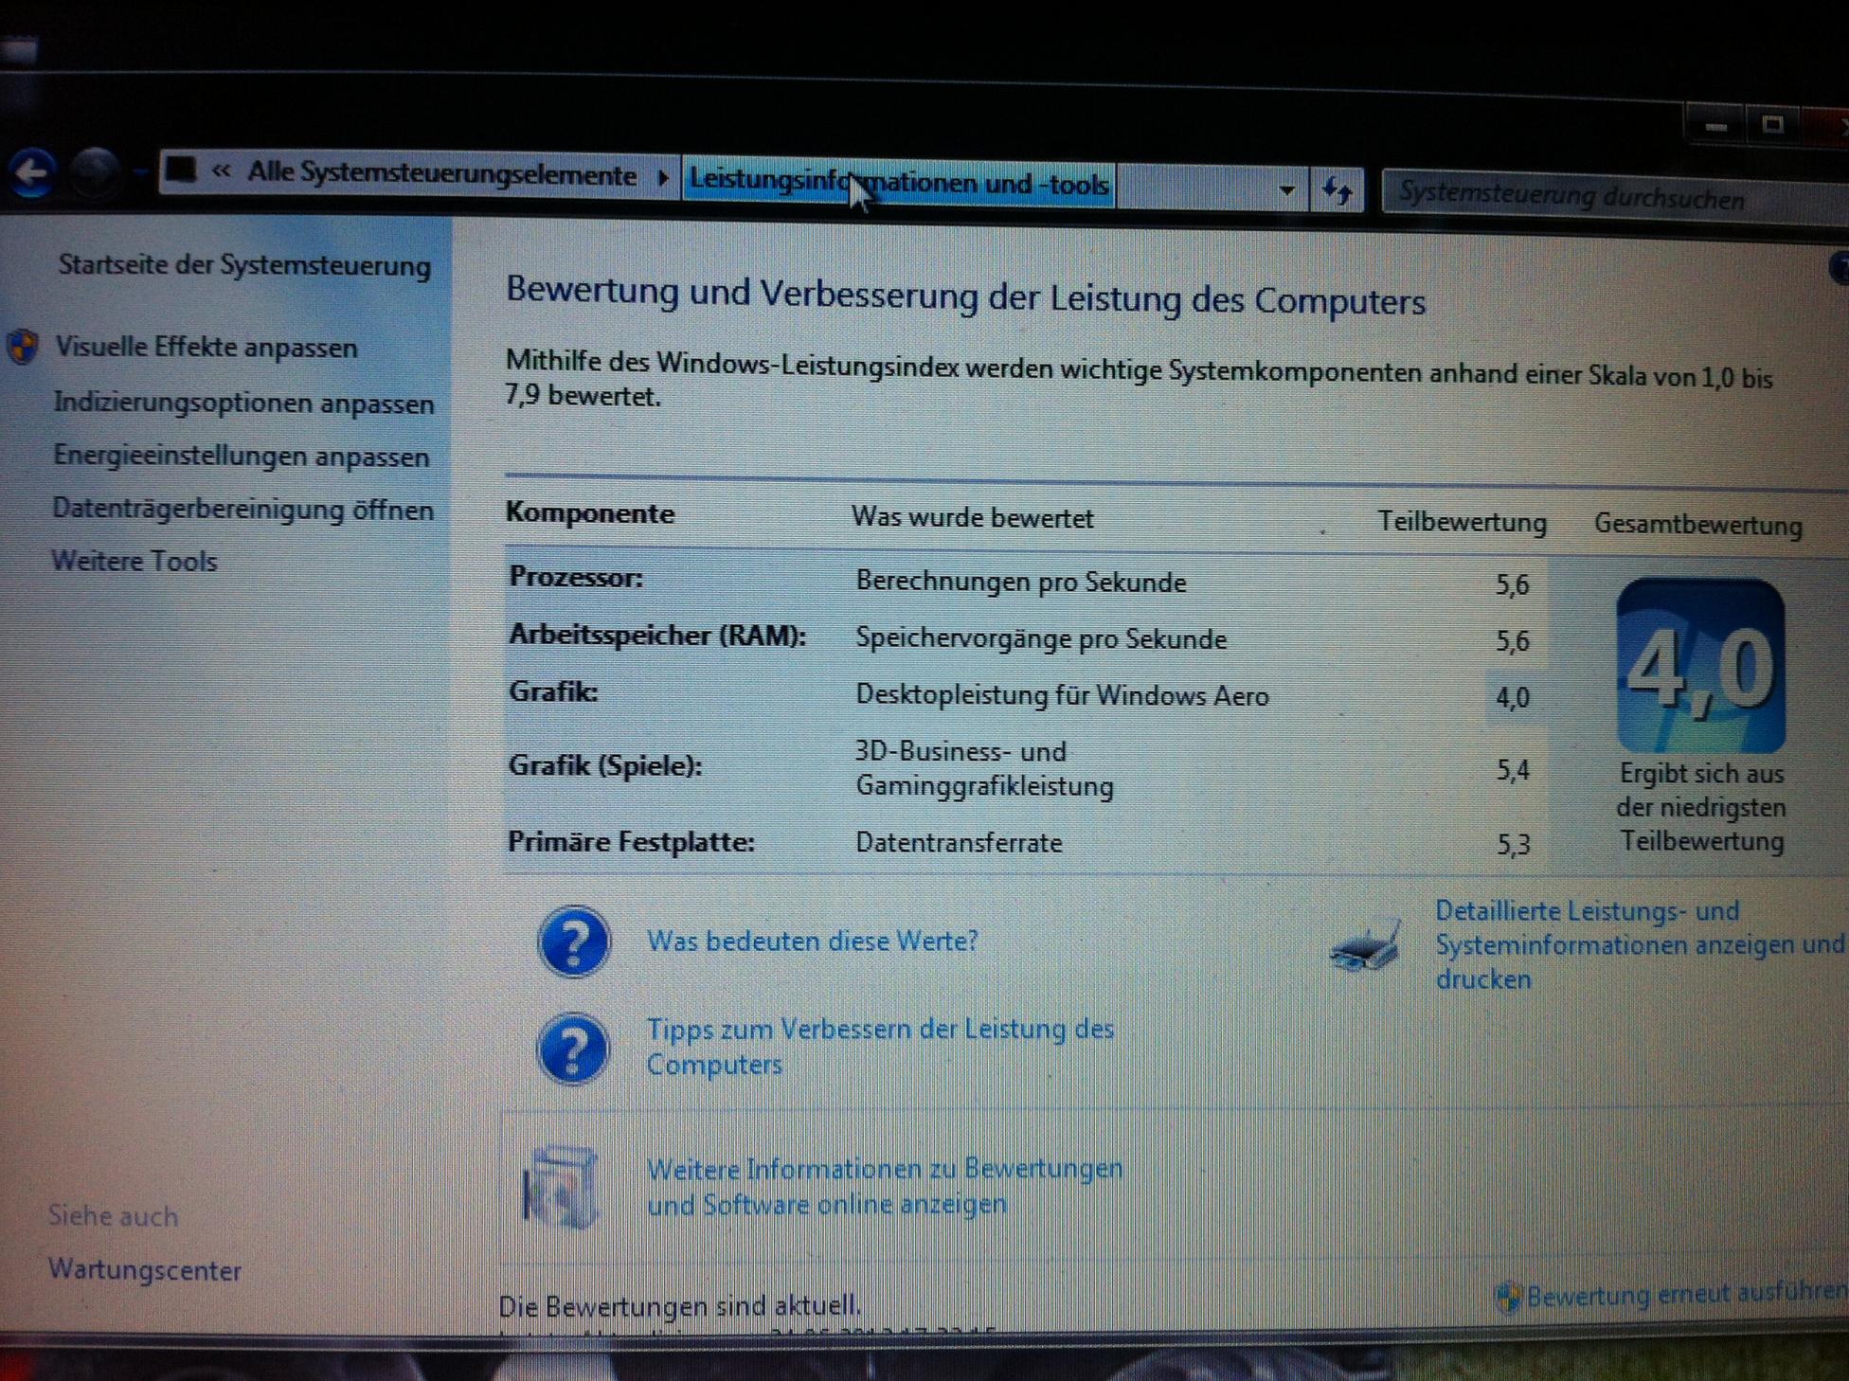Click the printer icon for detailed system information
Viewport: 1849px width, 1381px height.
point(1365,947)
